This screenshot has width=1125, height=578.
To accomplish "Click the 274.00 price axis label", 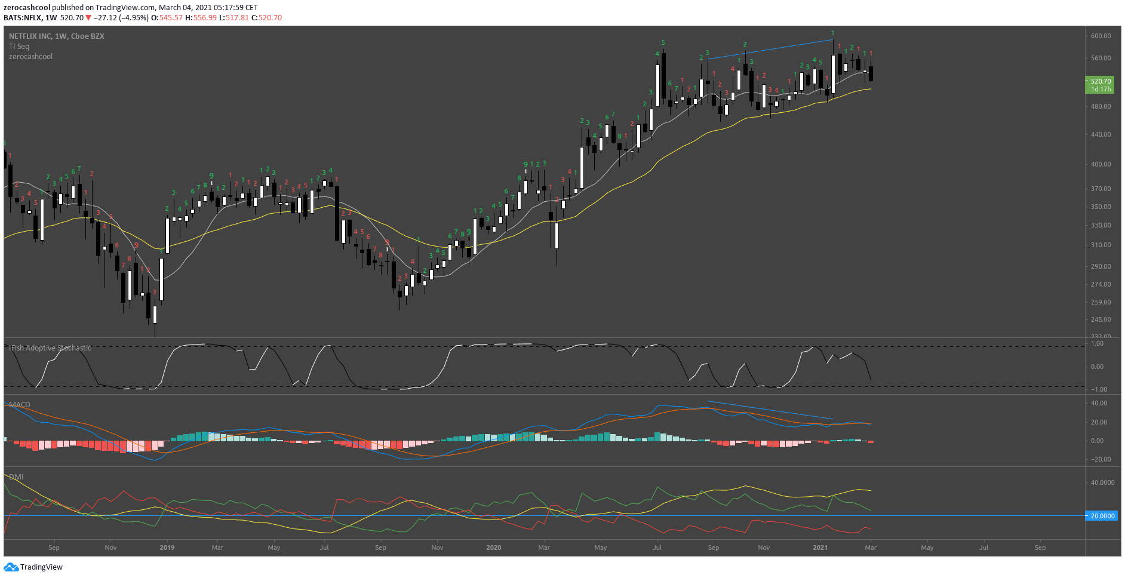I will click(1101, 284).
